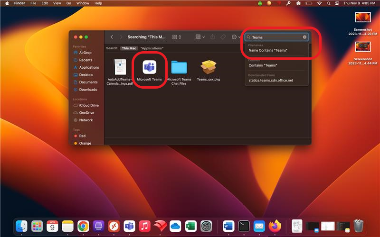Screen dimensions: 380x237
Task: Expand the Group By dropdown in toolbar
Action: (200, 37)
